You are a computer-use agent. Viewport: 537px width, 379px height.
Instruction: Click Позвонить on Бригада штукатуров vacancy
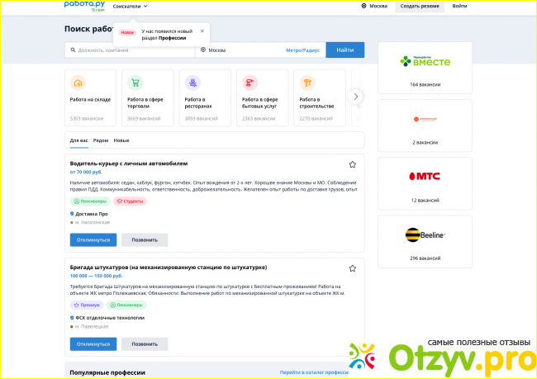[x=145, y=343]
